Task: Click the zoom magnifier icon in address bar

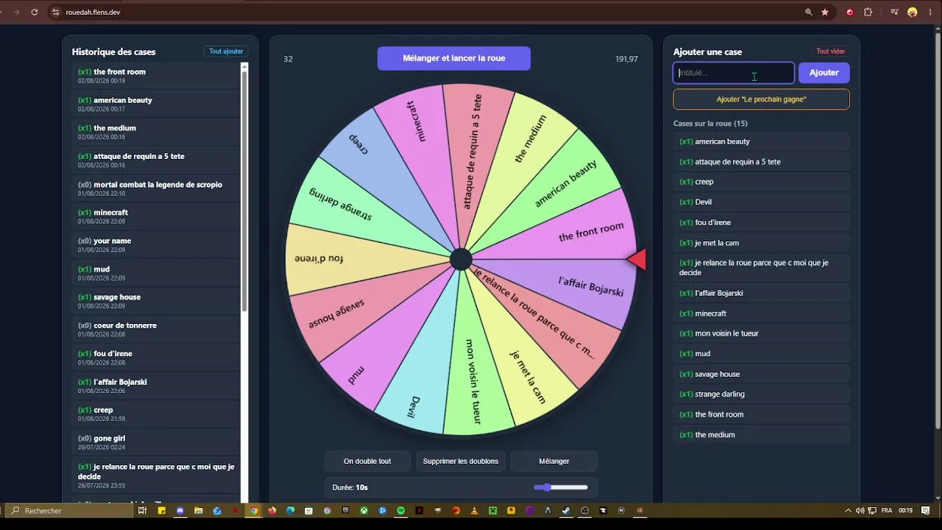Action: 809,12
